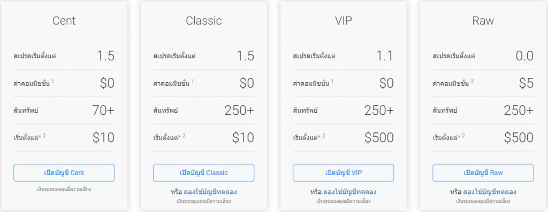Select the VIP plan heading

[x=343, y=21]
